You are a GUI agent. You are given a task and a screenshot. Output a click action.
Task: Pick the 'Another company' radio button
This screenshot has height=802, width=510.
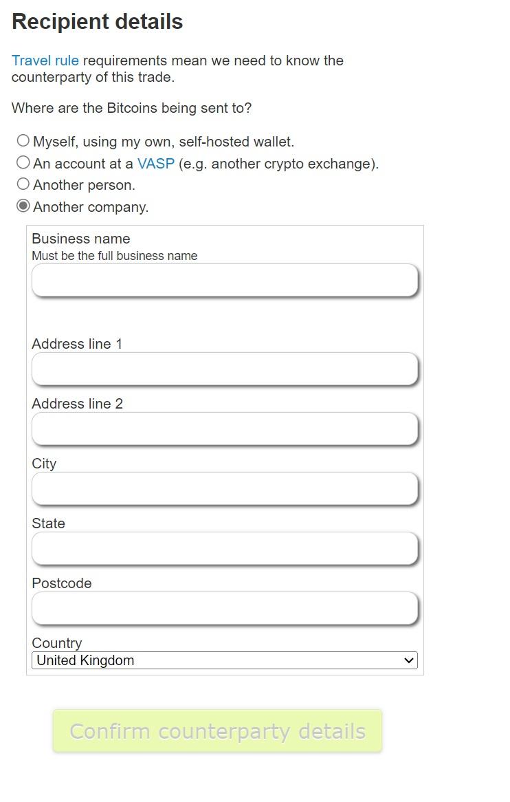click(23, 206)
